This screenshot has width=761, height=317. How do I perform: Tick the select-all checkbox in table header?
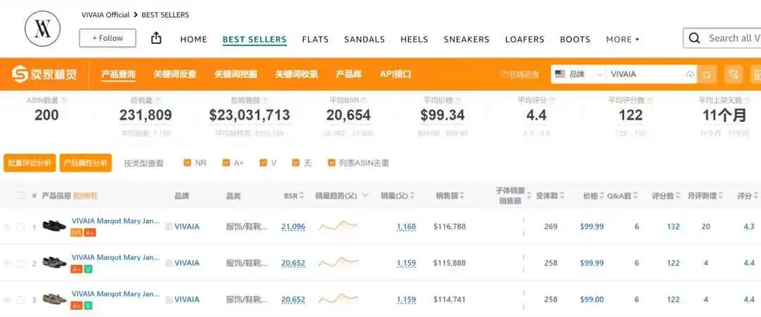(x=20, y=196)
